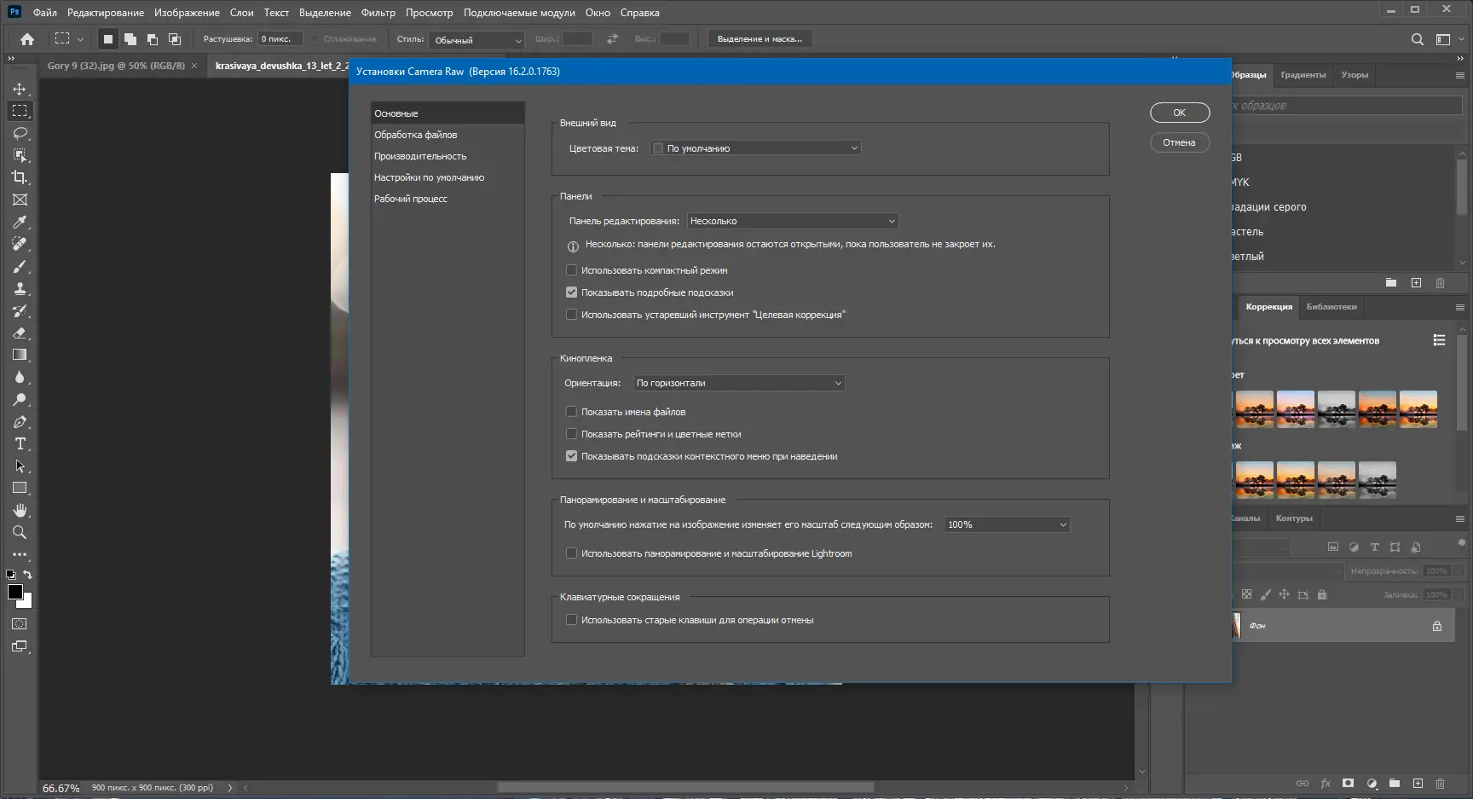
Task: Check 'Показать рейтинги и цветные метки'
Action: pyautogui.click(x=571, y=434)
